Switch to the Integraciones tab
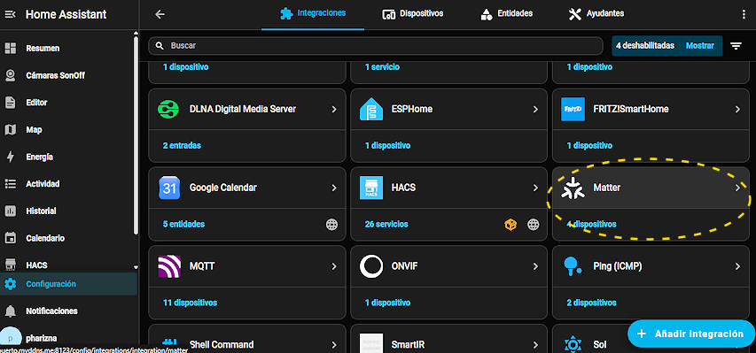The height and width of the screenshot is (353, 756). click(313, 14)
